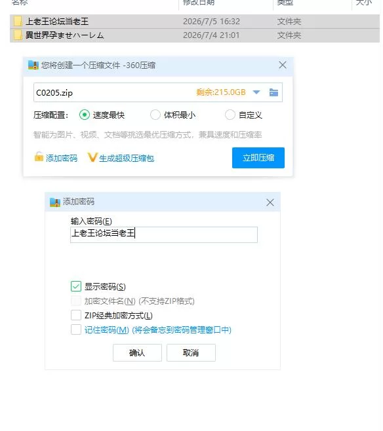Click folder icon of 異世界孕ませハーレム
The height and width of the screenshot is (431, 383).
tap(18, 35)
